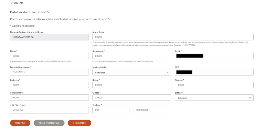Click the CPF input field
The width and height of the screenshot is (265, 129).
point(214,72)
